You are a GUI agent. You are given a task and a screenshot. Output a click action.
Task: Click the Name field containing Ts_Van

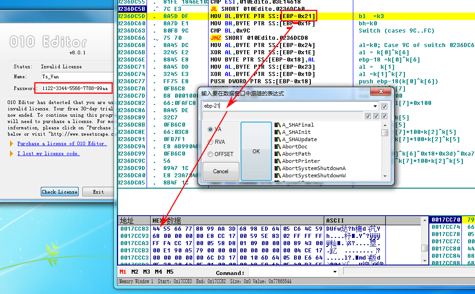point(77,76)
